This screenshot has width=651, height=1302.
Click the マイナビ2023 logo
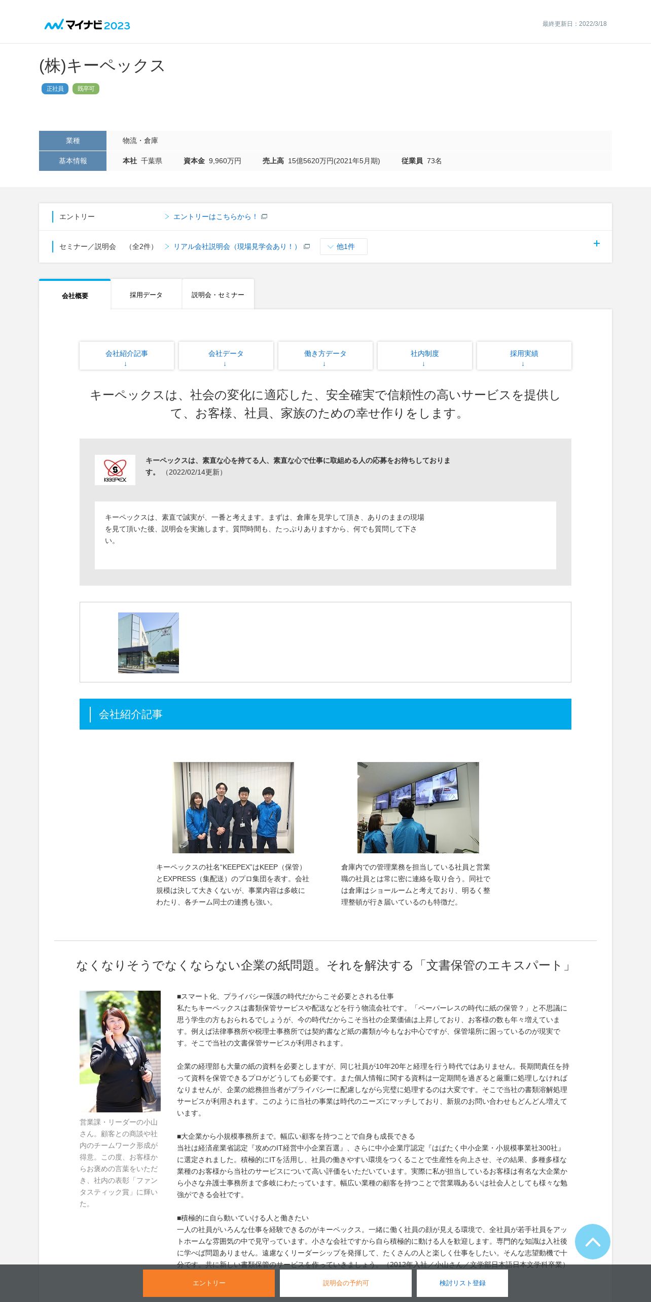pyautogui.click(x=87, y=25)
